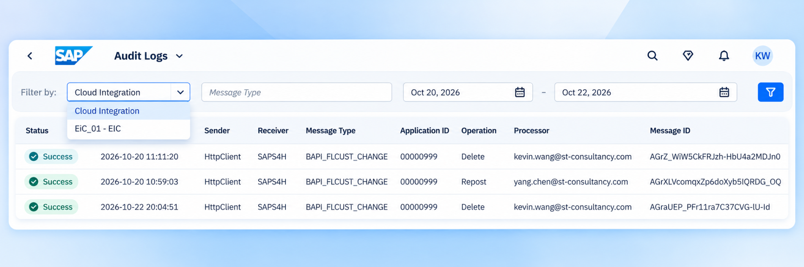
Task: Open the search icon in header
Action: point(652,56)
